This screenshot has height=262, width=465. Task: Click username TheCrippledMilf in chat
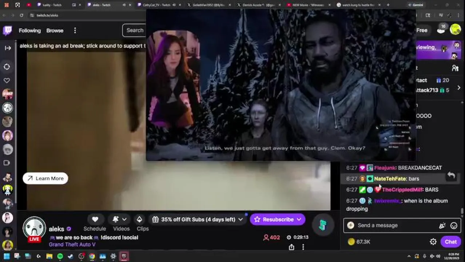[x=402, y=190]
